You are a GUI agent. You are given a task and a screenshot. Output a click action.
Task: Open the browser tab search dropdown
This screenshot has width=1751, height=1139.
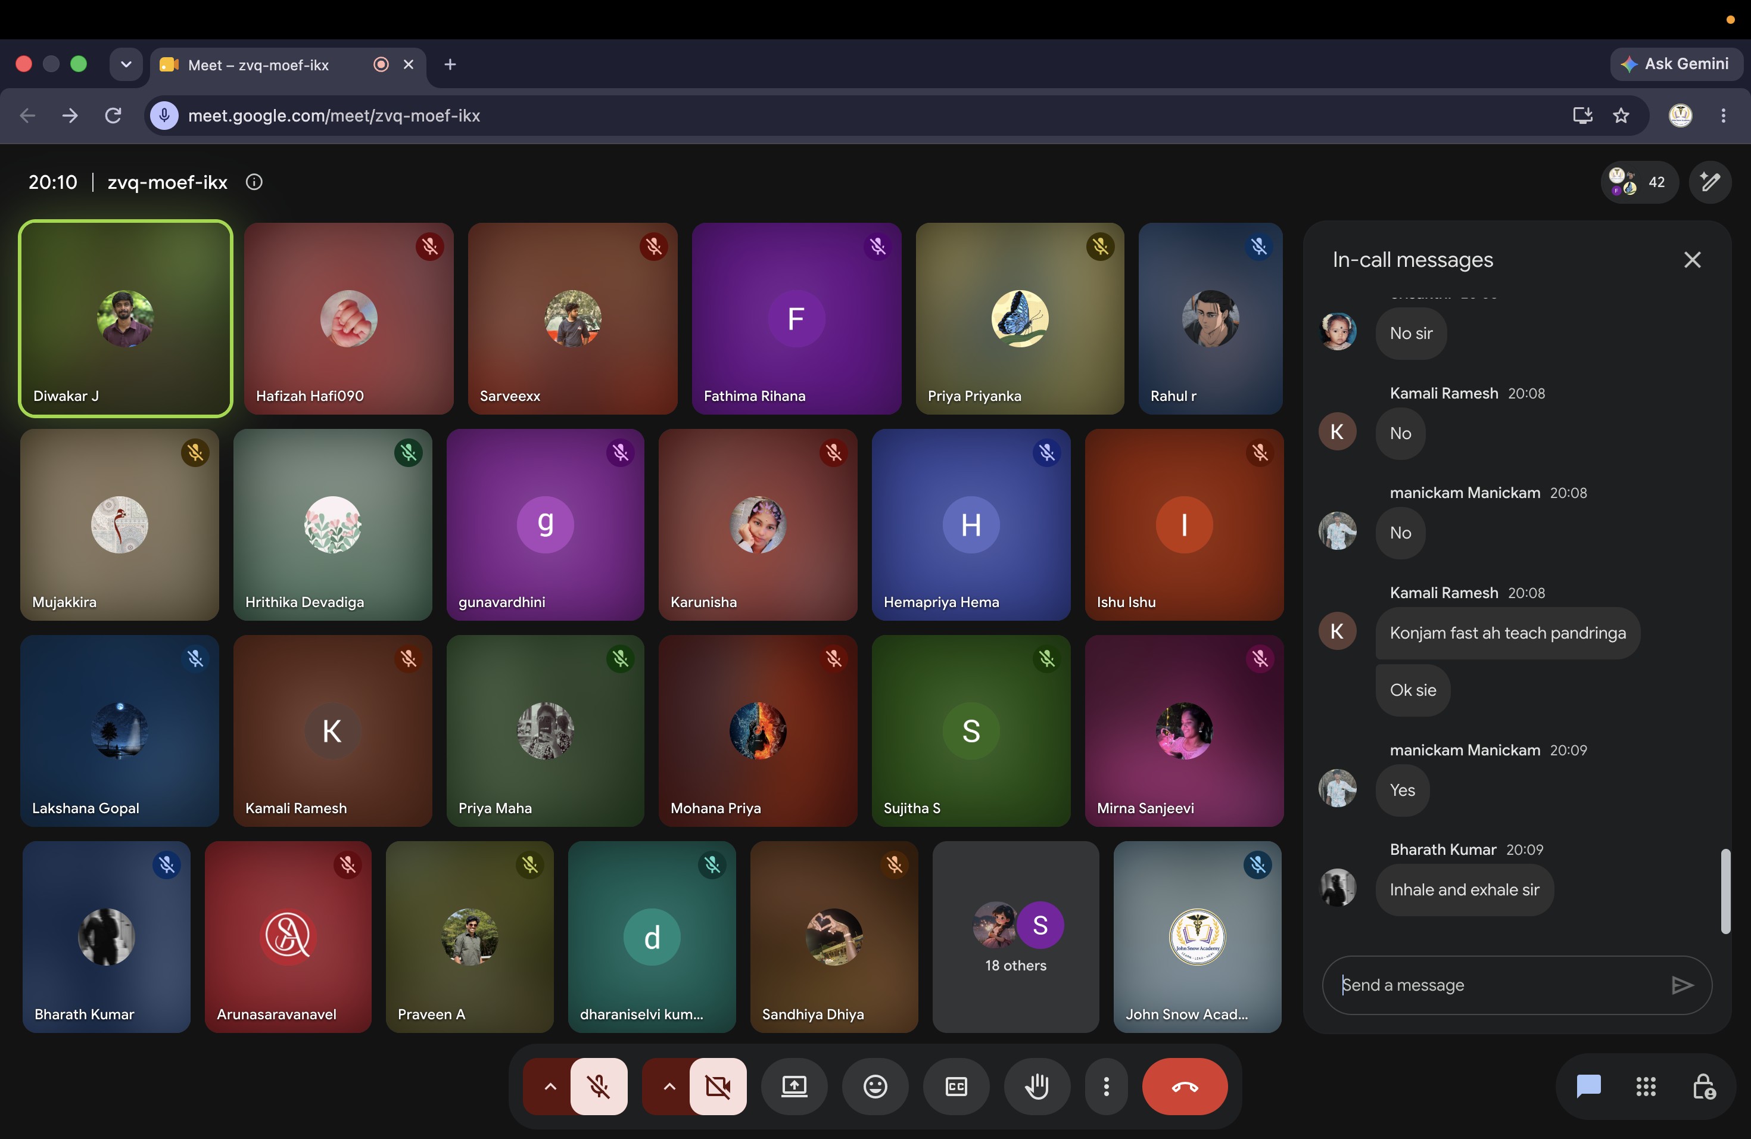pos(126,64)
